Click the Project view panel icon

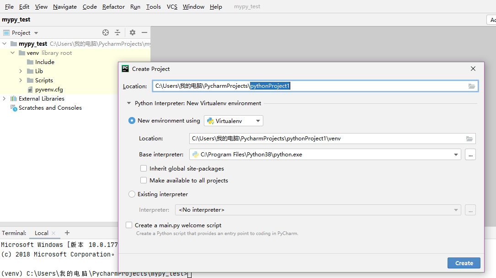(x=6, y=33)
